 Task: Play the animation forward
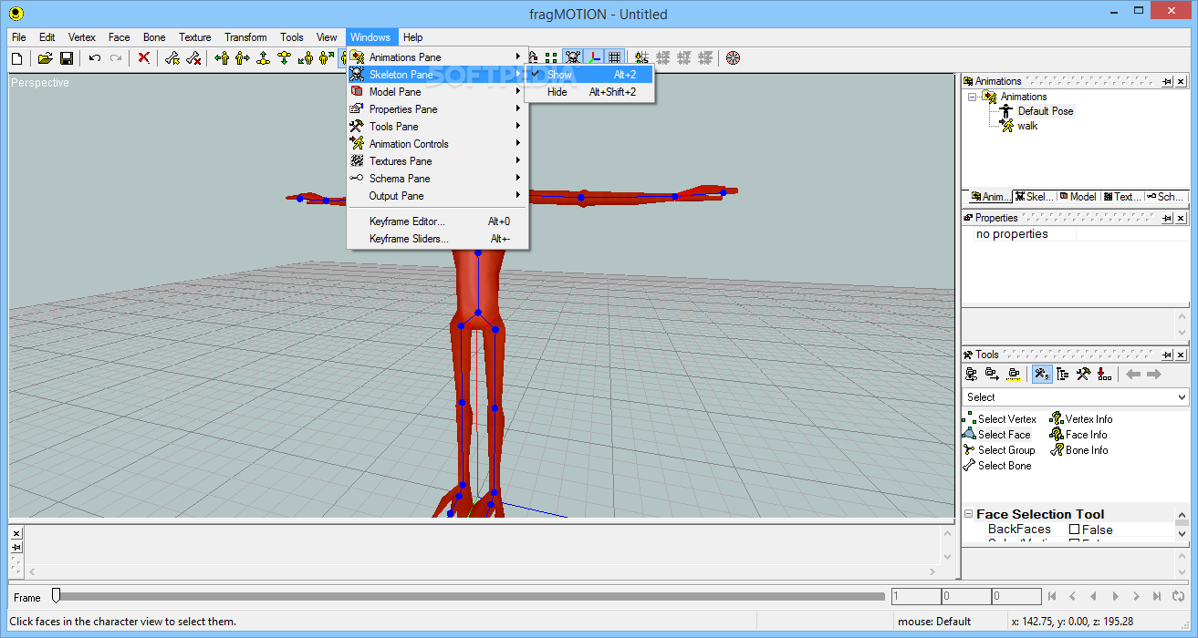point(1115,597)
